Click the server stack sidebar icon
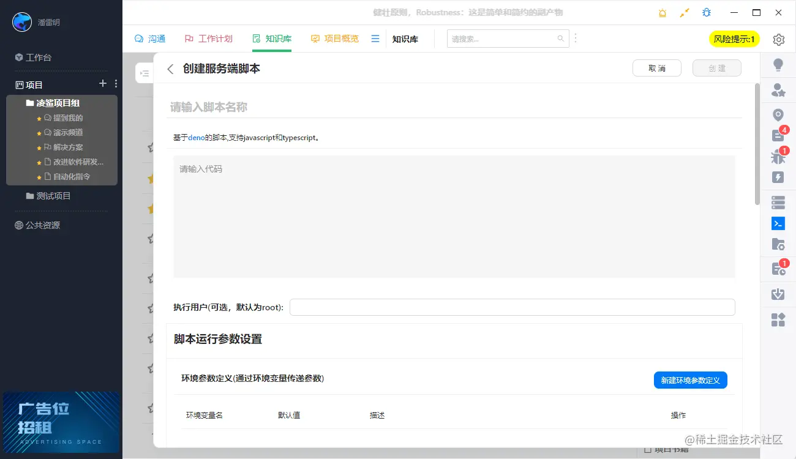796x459 pixels. [778, 203]
